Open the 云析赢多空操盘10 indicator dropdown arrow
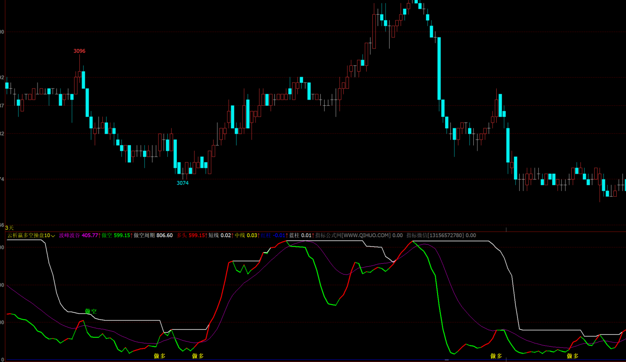This screenshot has width=626, height=362. [53, 236]
